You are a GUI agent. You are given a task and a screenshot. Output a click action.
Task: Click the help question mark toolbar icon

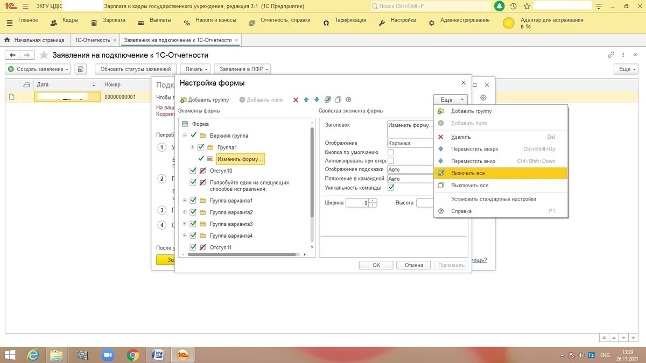click(348, 99)
